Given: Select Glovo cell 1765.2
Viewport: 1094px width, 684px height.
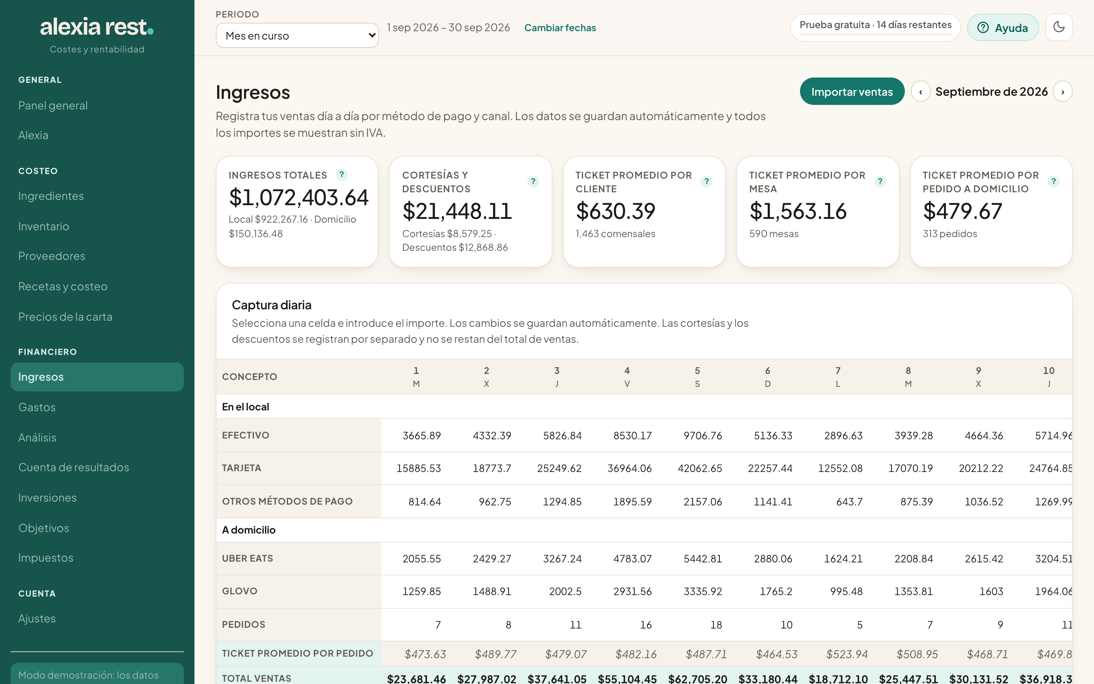Looking at the screenshot, I should [x=768, y=591].
